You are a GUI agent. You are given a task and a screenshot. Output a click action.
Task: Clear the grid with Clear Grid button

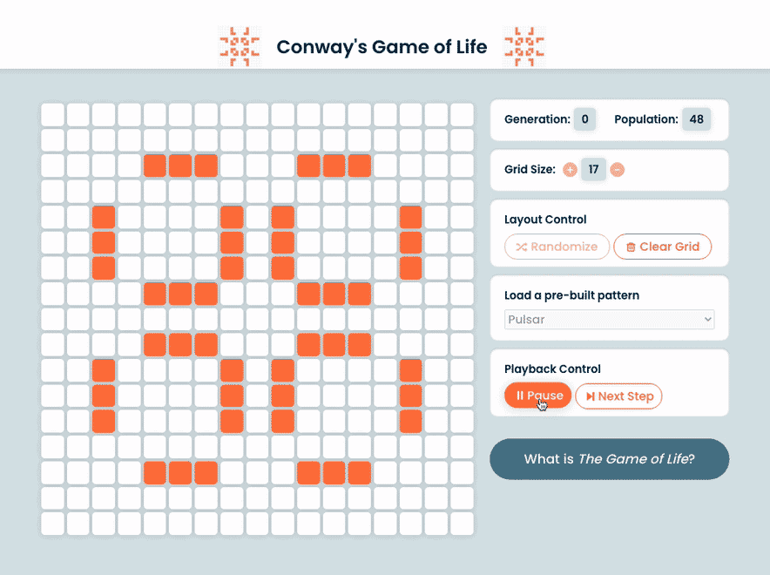pos(663,247)
